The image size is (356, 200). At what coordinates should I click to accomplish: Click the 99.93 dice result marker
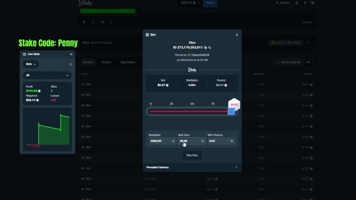pyautogui.click(x=234, y=104)
